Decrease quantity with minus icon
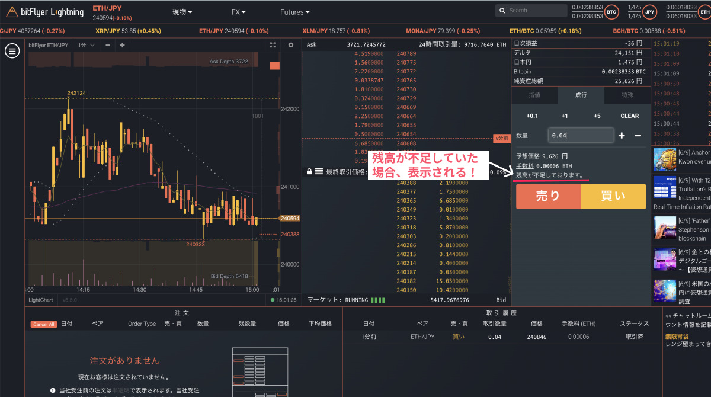 (638, 136)
